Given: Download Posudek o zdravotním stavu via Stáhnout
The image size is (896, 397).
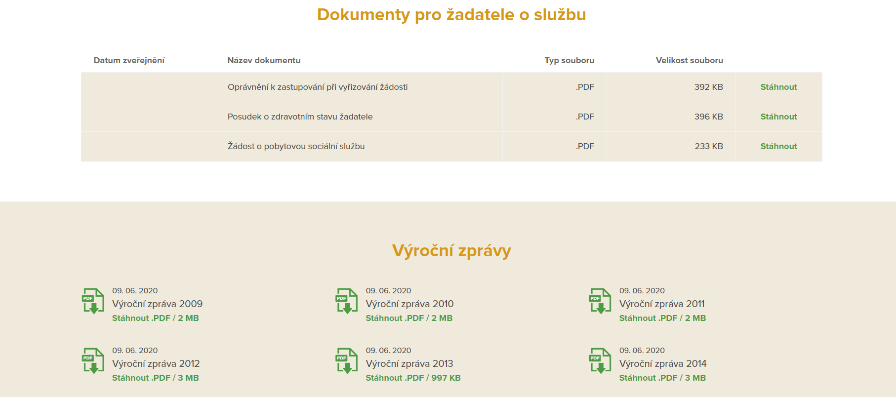Looking at the screenshot, I should click(778, 117).
